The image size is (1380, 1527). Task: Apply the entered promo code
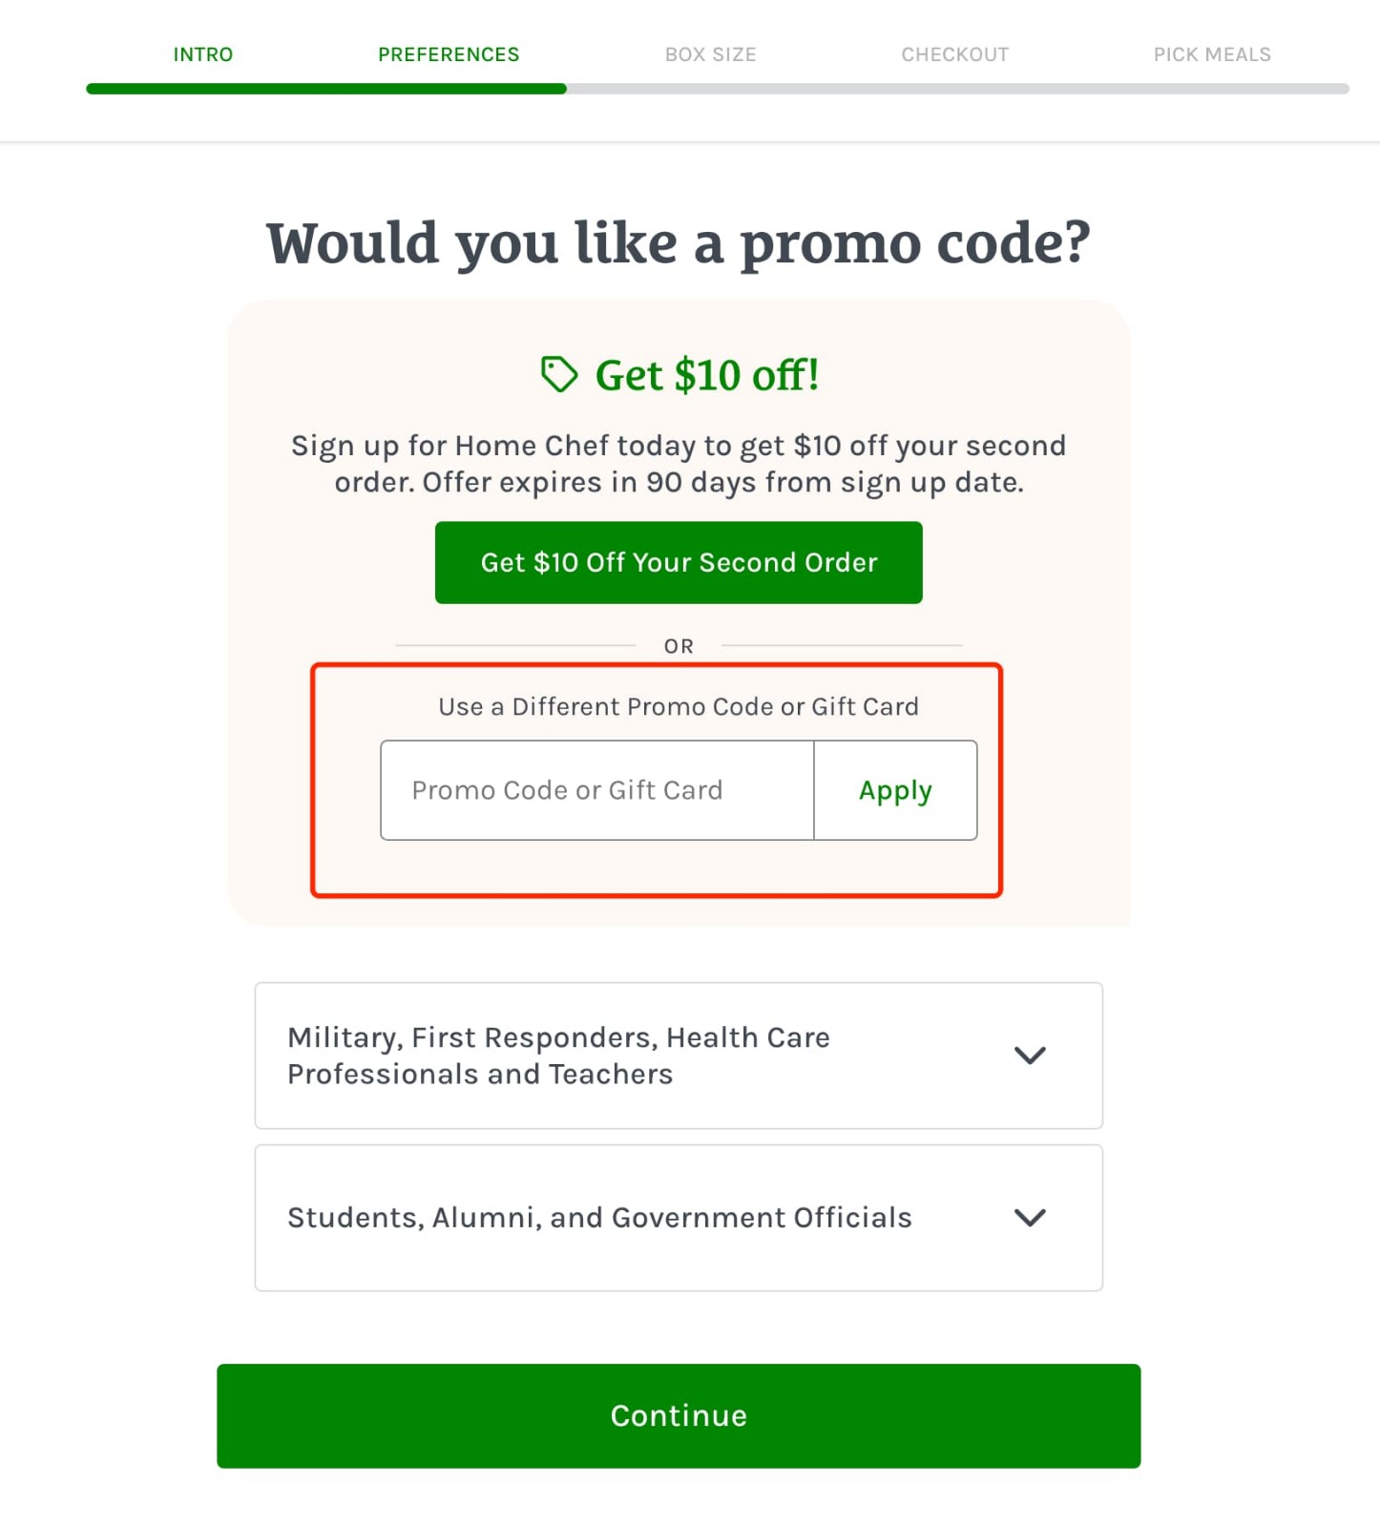[894, 790]
